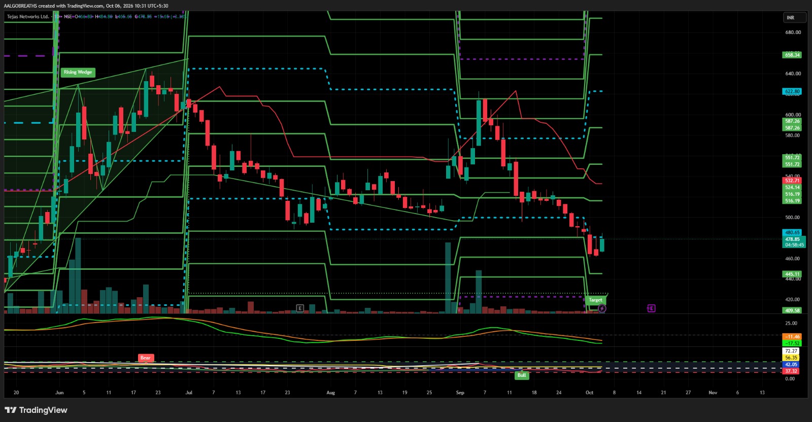Image resolution: width=812 pixels, height=422 pixels.
Task: Click the 445.11 green price label
Action: 792,274
